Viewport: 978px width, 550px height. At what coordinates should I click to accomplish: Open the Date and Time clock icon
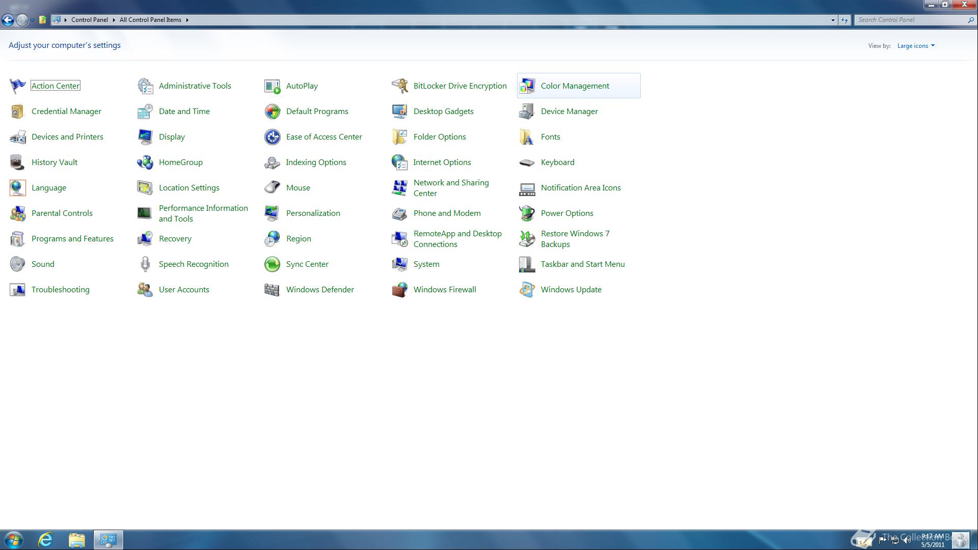pyautogui.click(x=145, y=112)
